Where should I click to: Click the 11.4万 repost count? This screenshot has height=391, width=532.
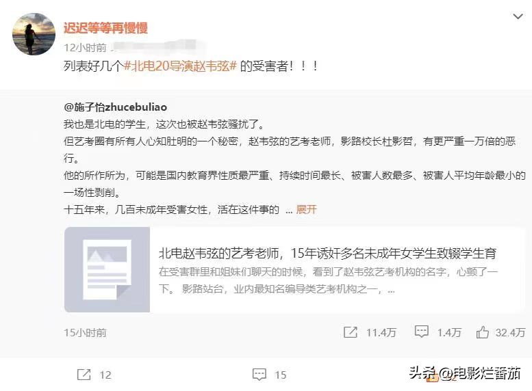[381, 333]
